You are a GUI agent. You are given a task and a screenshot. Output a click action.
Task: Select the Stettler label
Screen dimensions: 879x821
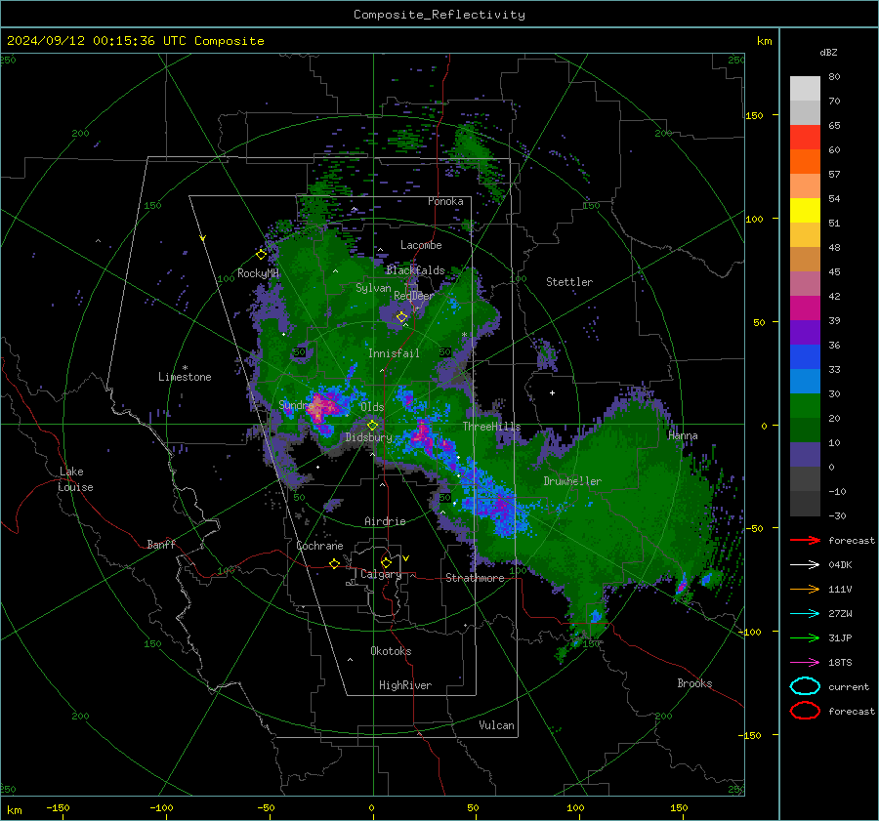(569, 282)
